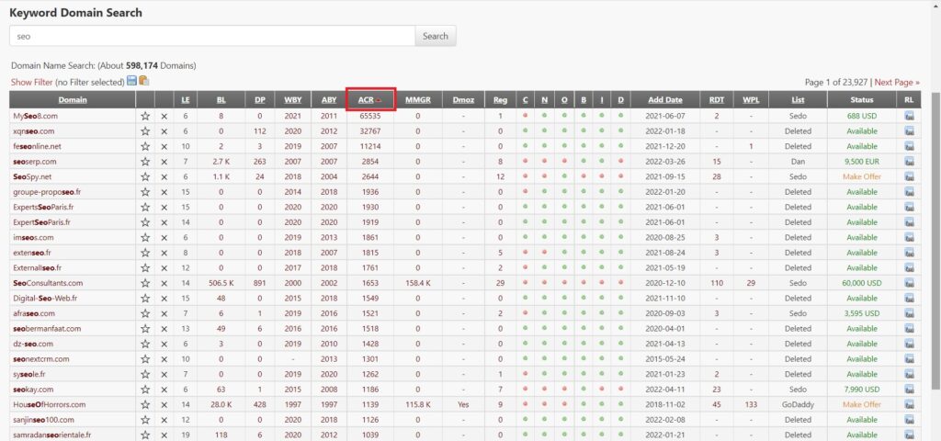Open the HouseOfHorrors.com domain link

tap(50, 404)
